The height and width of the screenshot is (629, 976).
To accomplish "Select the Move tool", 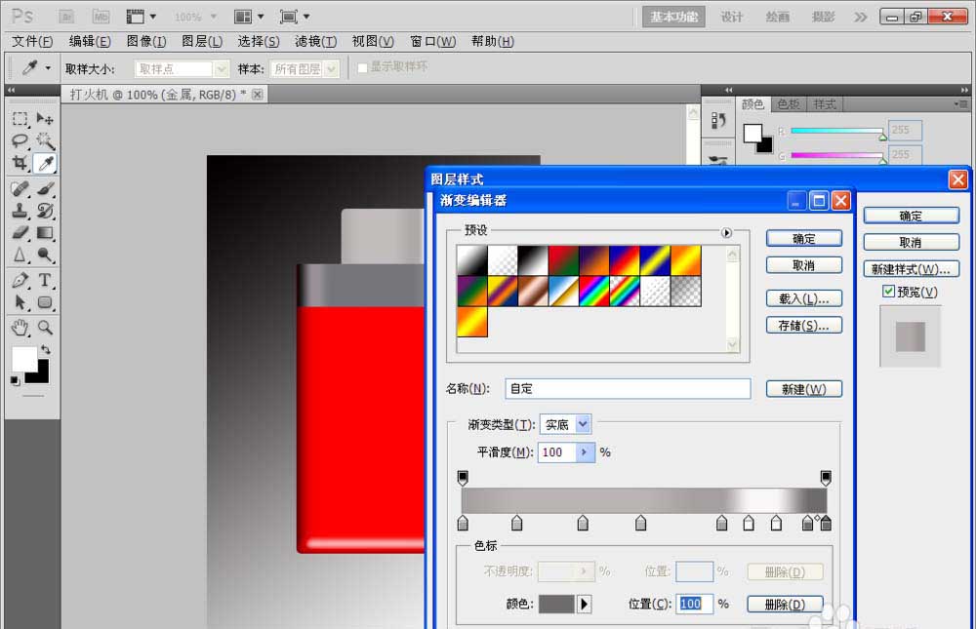I will (43, 119).
